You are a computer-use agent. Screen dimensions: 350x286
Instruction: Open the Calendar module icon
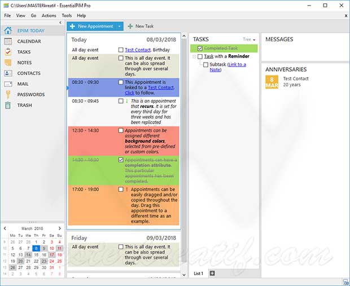[8, 41]
